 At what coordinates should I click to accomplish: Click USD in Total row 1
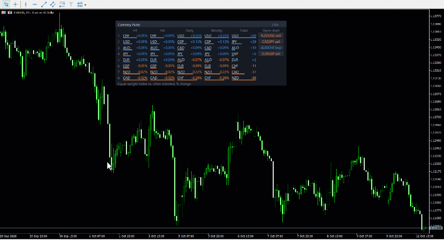235,36
